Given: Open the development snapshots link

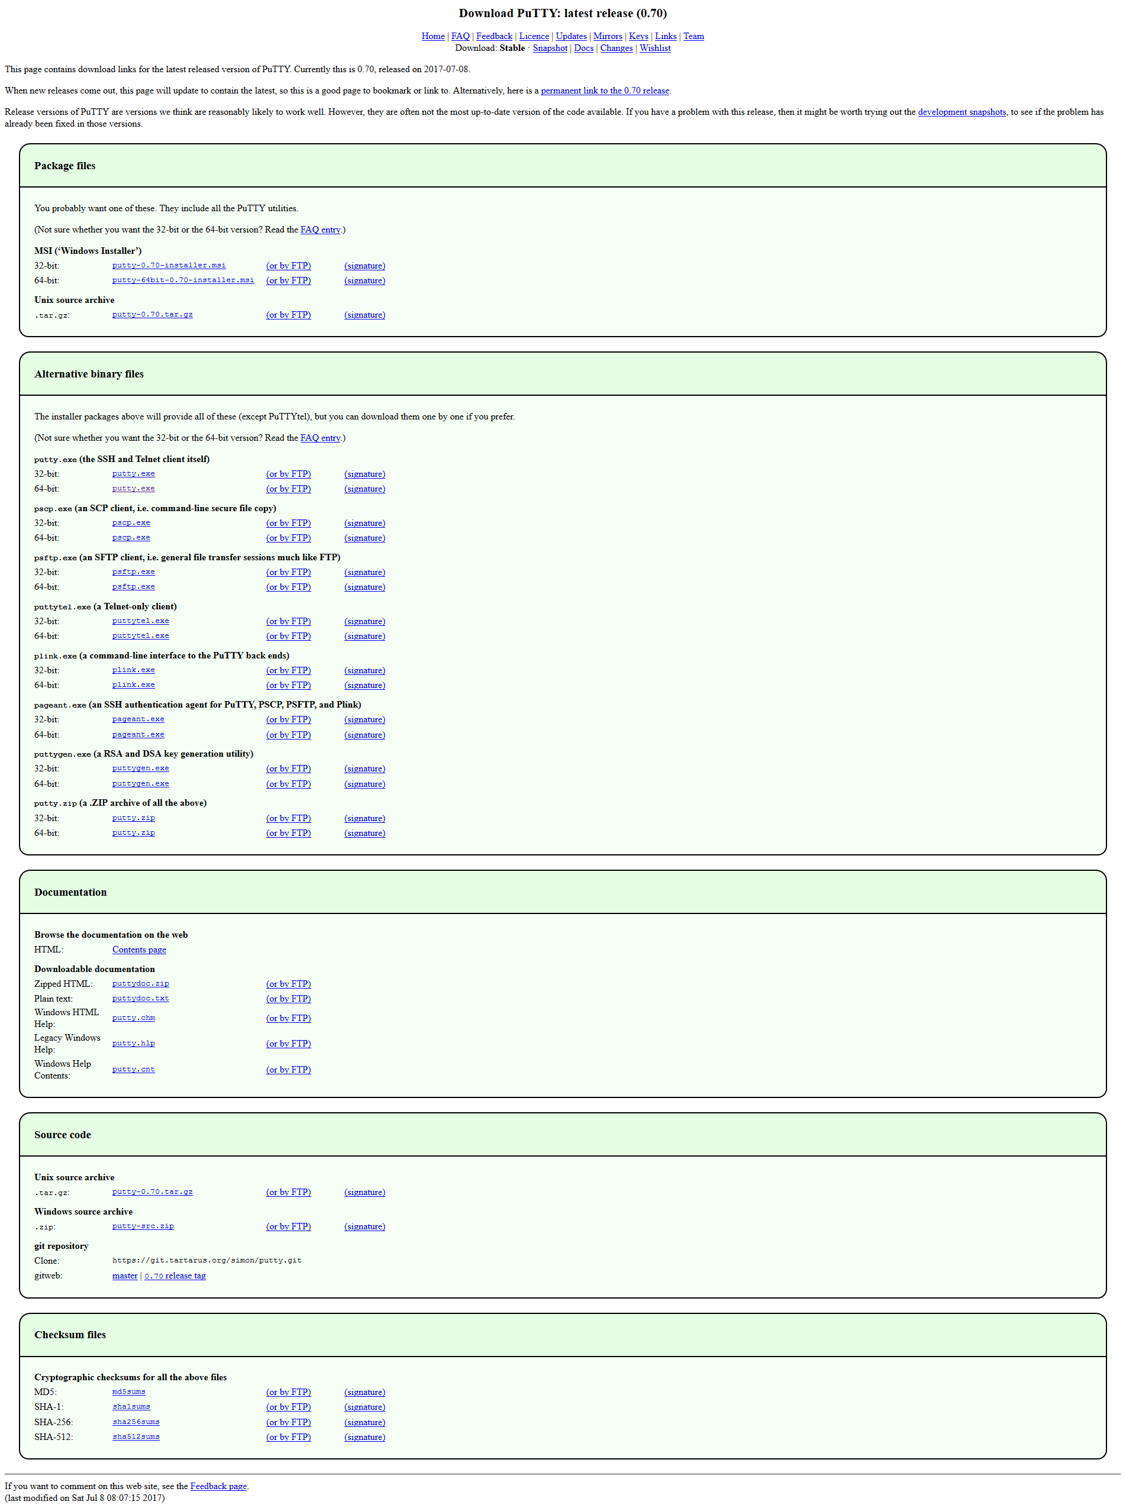Looking at the screenshot, I should click(x=961, y=112).
